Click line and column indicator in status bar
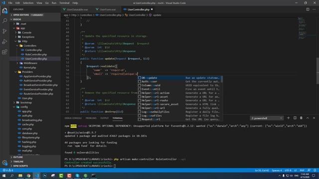Screen dimensions: 319x179 pyautogui.click(x=262, y=170)
